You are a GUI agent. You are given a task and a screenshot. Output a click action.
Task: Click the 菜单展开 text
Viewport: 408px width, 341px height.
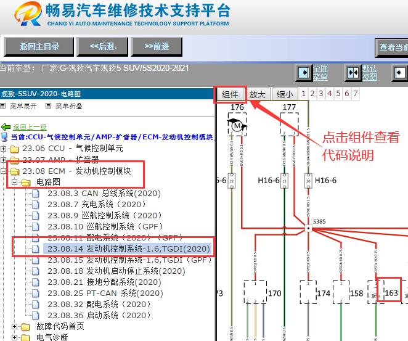[23, 106]
